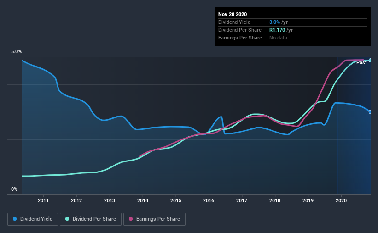Image resolution: width=378 pixels, height=233 pixels.
Task: Toggle the Earnings Per Share legend button
Action: (154, 219)
